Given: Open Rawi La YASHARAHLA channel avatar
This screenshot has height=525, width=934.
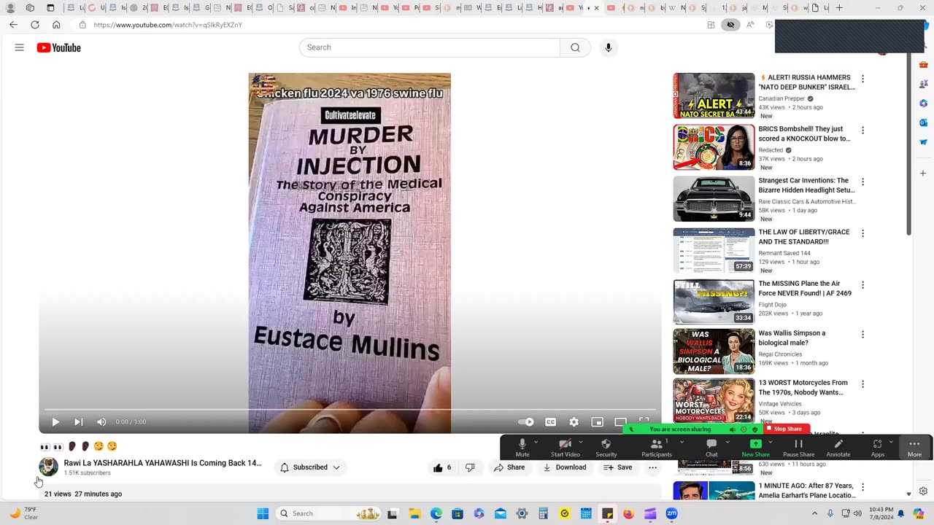Looking at the screenshot, I should click(48, 467).
